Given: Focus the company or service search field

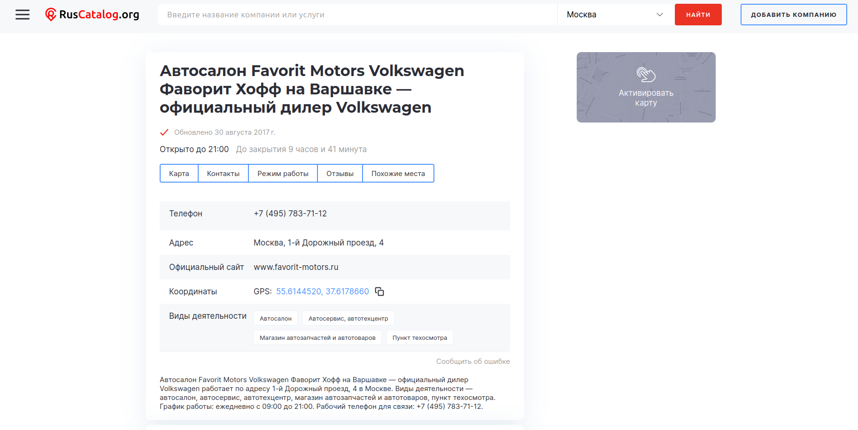Looking at the screenshot, I should (x=357, y=15).
